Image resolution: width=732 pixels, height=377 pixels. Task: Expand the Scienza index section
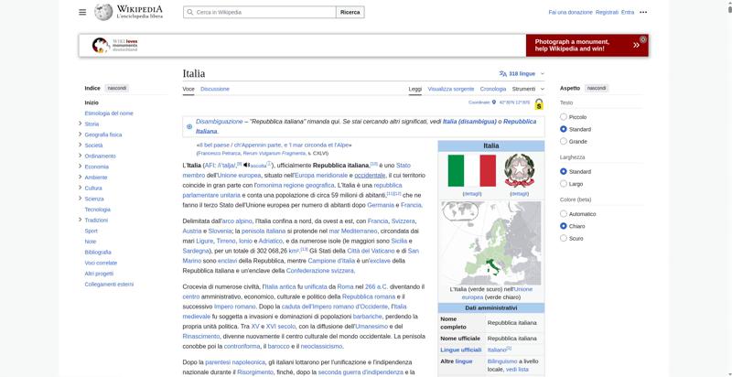click(x=81, y=199)
